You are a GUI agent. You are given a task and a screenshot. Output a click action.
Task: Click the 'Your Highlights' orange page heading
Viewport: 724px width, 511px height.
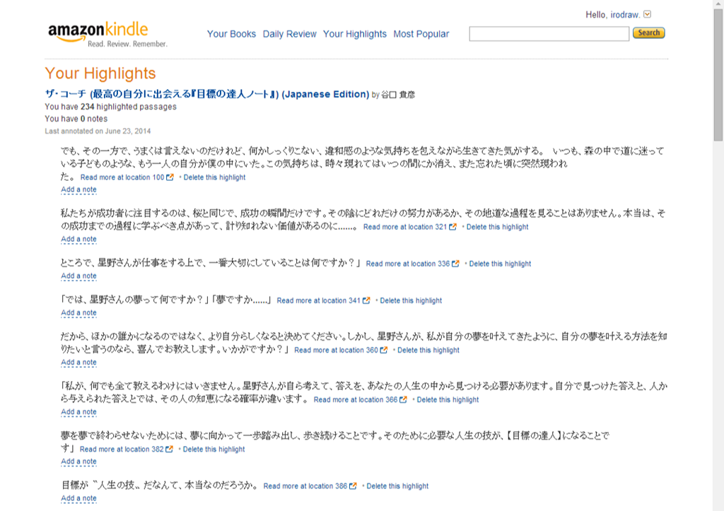[100, 74]
